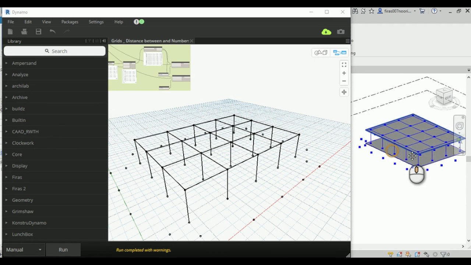Click the Dynamo notification status indicator
The width and height of the screenshot is (471, 265).
pyautogui.click(x=139, y=22)
